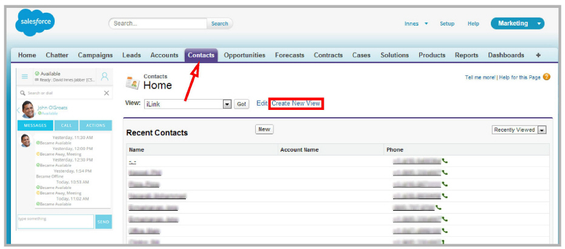Click the Help for this Page link

(519, 78)
